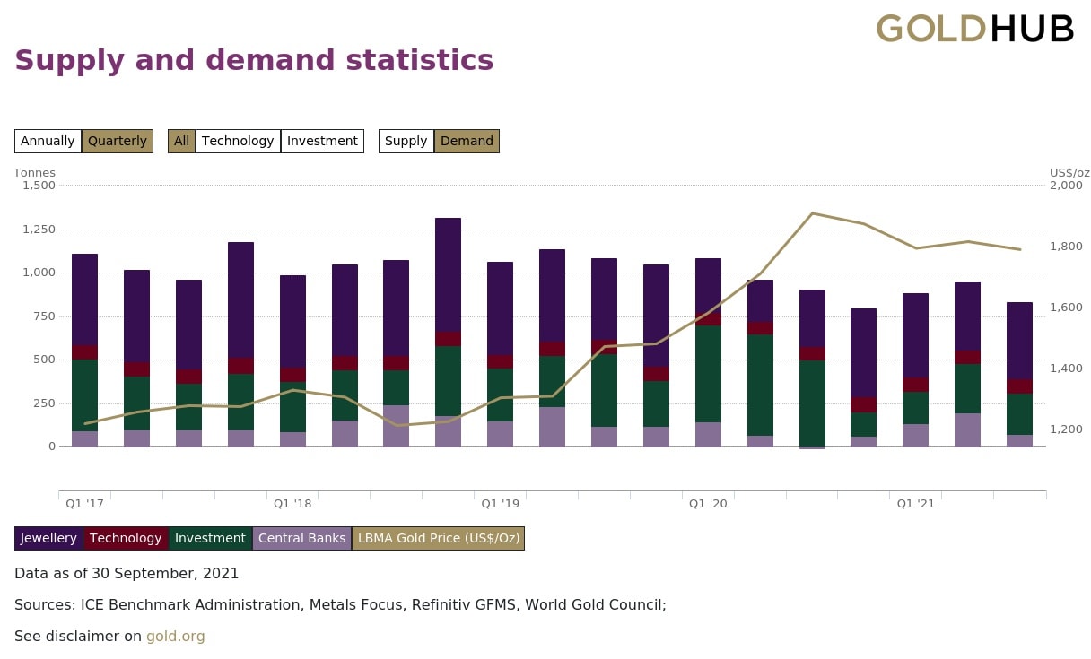1091x659 pixels.
Task: Toggle LBMA Gold Price line legend
Action: [438, 539]
